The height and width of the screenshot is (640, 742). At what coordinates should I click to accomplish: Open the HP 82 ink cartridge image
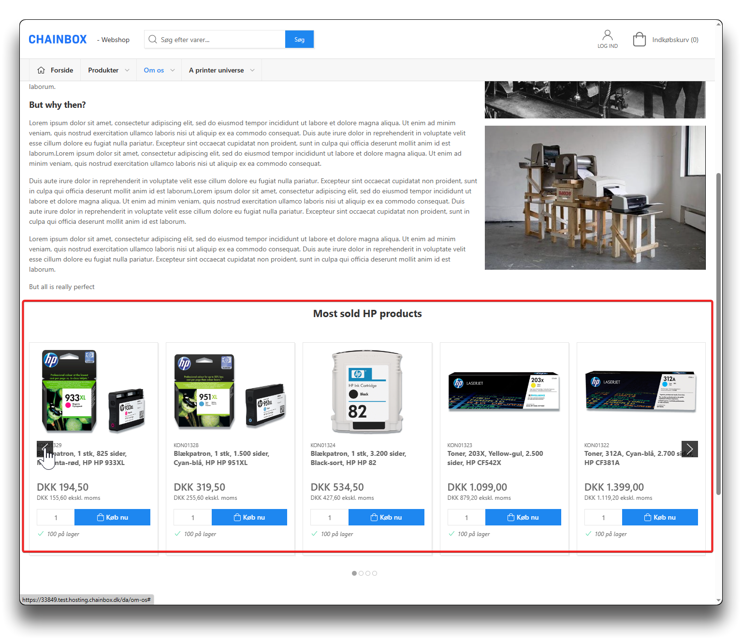click(x=367, y=391)
